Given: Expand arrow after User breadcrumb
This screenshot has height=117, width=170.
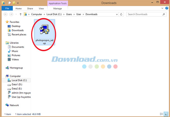Looking at the screenshot, I should pyautogui.click(x=83, y=14).
